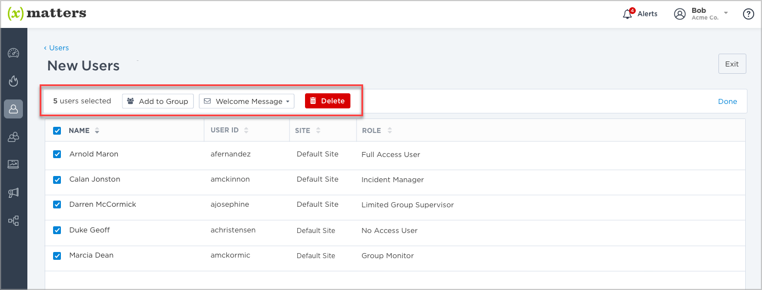Click the New Users page heading
Viewport: 762px width, 290px height.
point(83,65)
